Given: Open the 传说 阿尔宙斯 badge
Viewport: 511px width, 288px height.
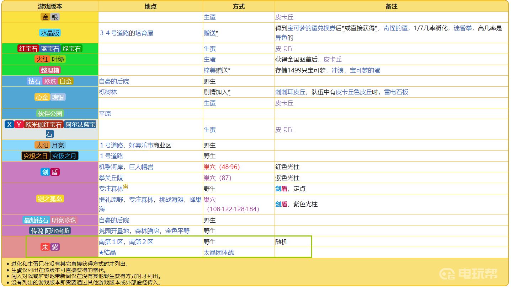Looking at the screenshot, I should click(50, 231).
